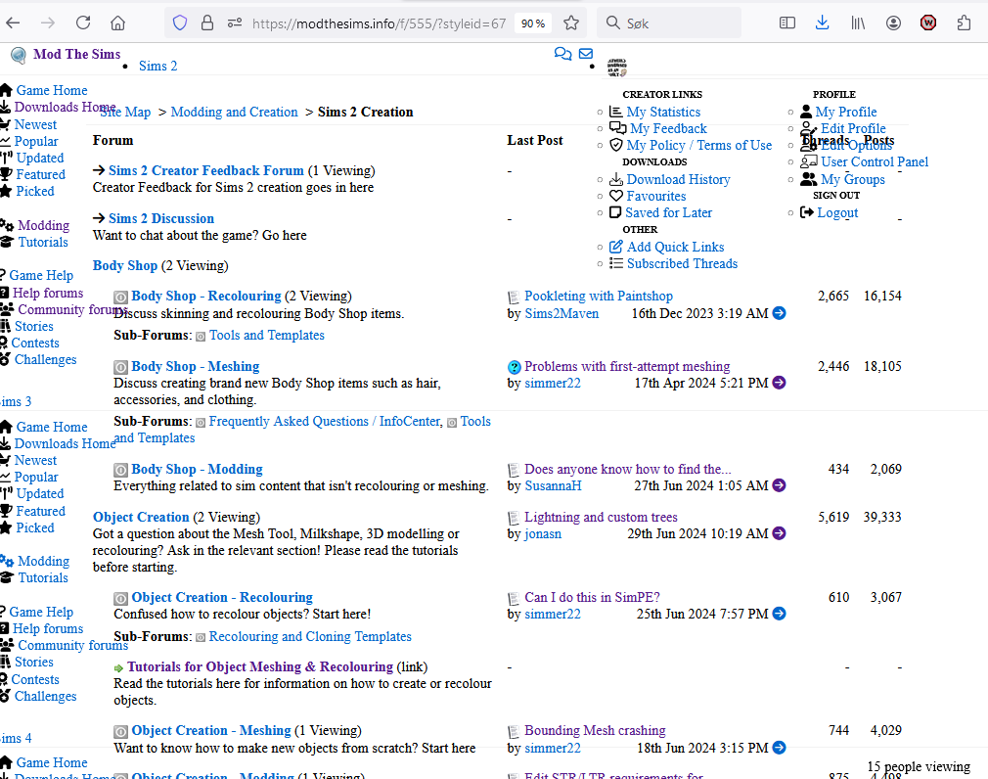Open the Sims 2 navigation item
Image resolution: width=988 pixels, height=779 pixels.
click(157, 66)
